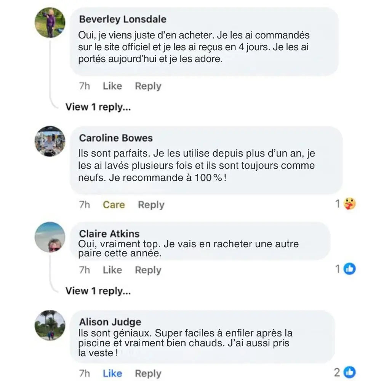The height and width of the screenshot is (381, 381).
Task: Open the Beverley Lonsdale name link
Action: [123, 19]
